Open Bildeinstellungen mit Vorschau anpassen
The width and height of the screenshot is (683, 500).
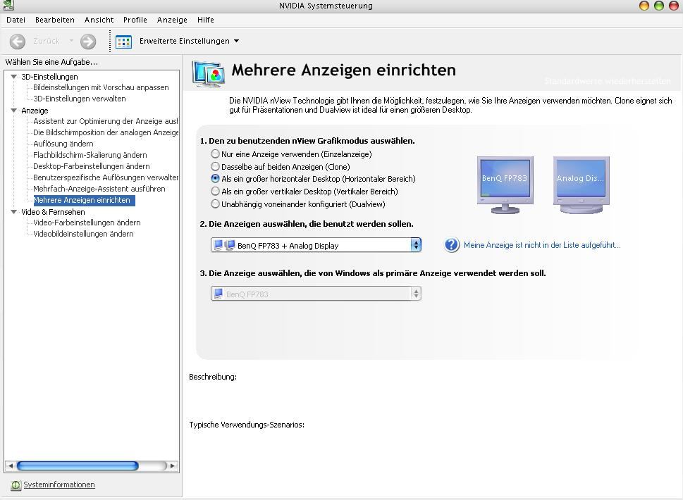click(101, 87)
